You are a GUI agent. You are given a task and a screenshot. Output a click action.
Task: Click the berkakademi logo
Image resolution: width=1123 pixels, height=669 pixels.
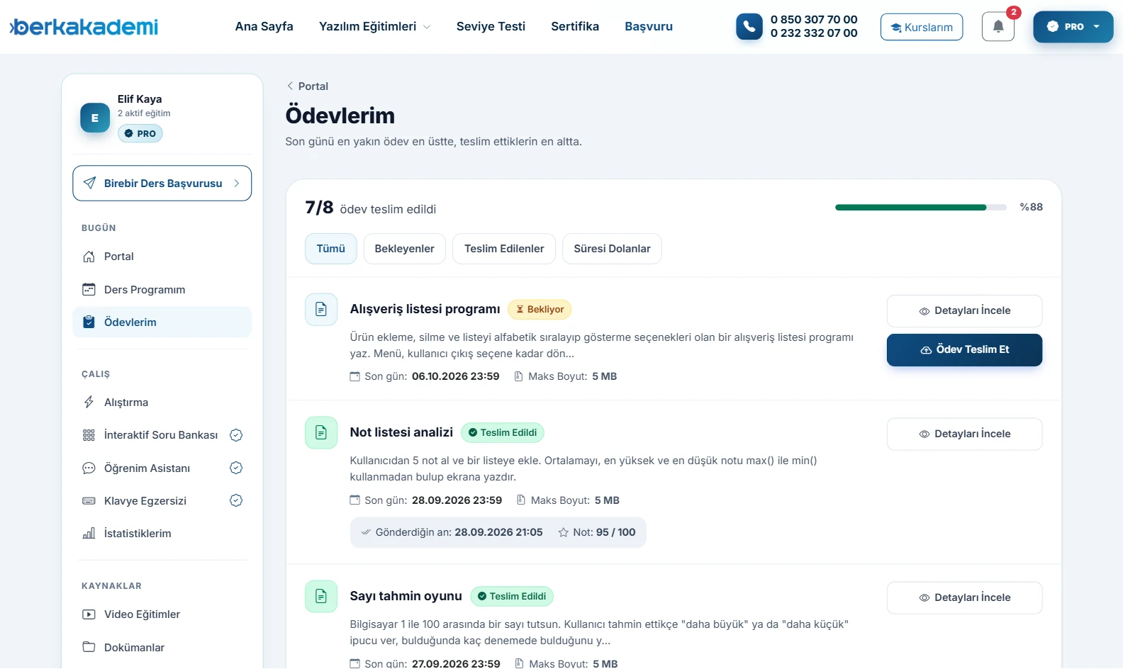(84, 27)
